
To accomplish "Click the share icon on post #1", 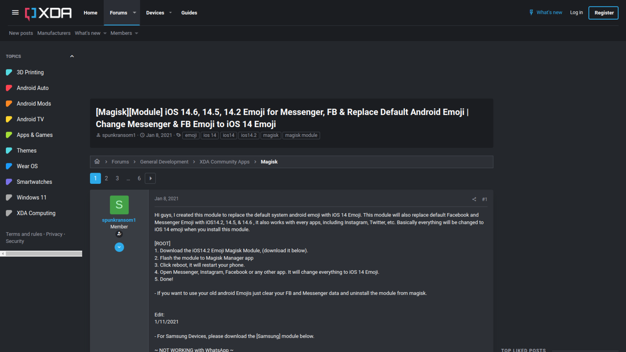I will pyautogui.click(x=474, y=199).
